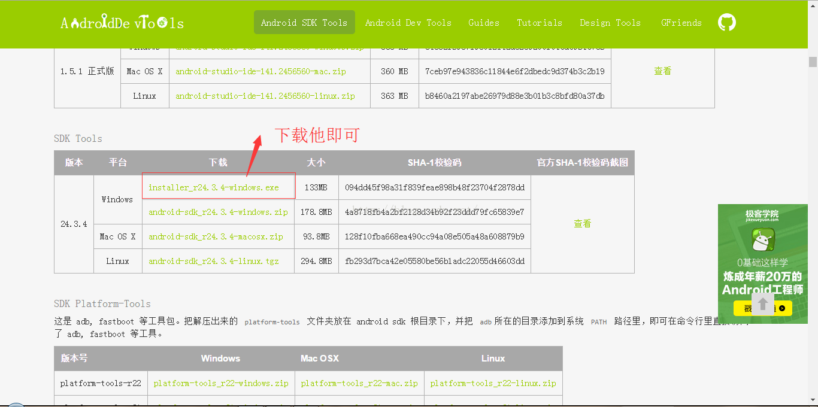Click the platform-tools-r22 row label
This screenshot has width=818, height=407.
(x=101, y=383)
